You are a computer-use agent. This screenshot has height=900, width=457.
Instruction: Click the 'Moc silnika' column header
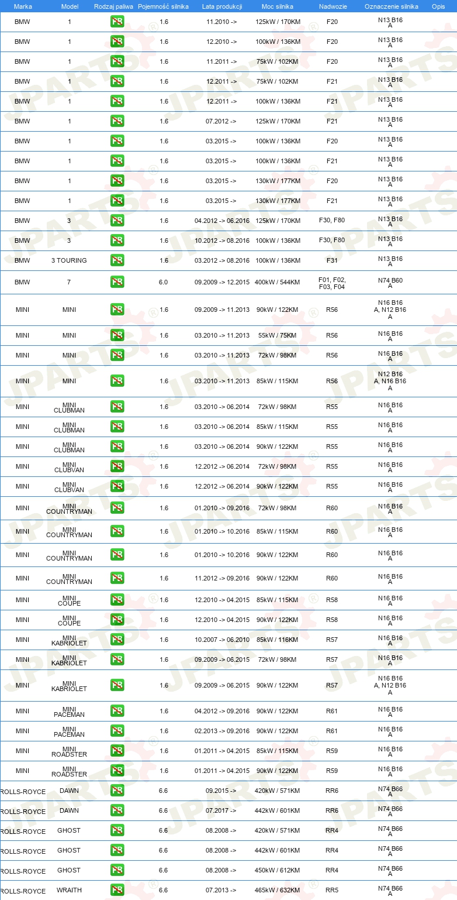278,6
